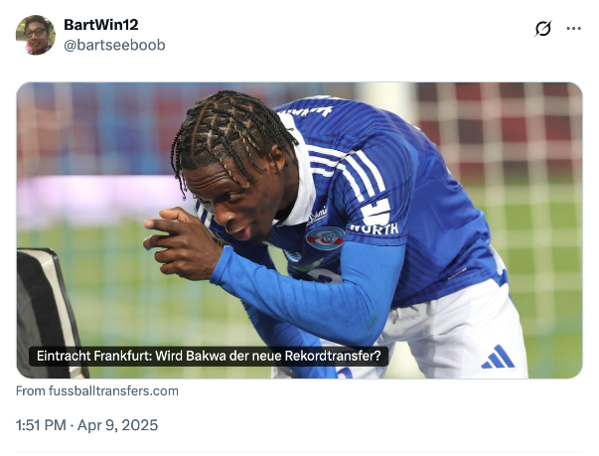
Task: Click the WÜRTH sponsor text on sleeve
Action: (x=374, y=228)
